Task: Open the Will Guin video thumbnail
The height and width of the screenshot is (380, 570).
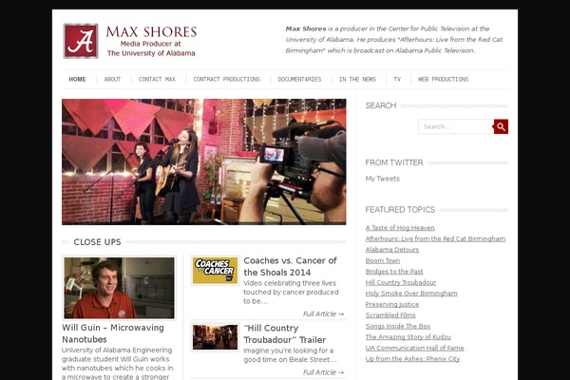Action: pyautogui.click(x=120, y=288)
